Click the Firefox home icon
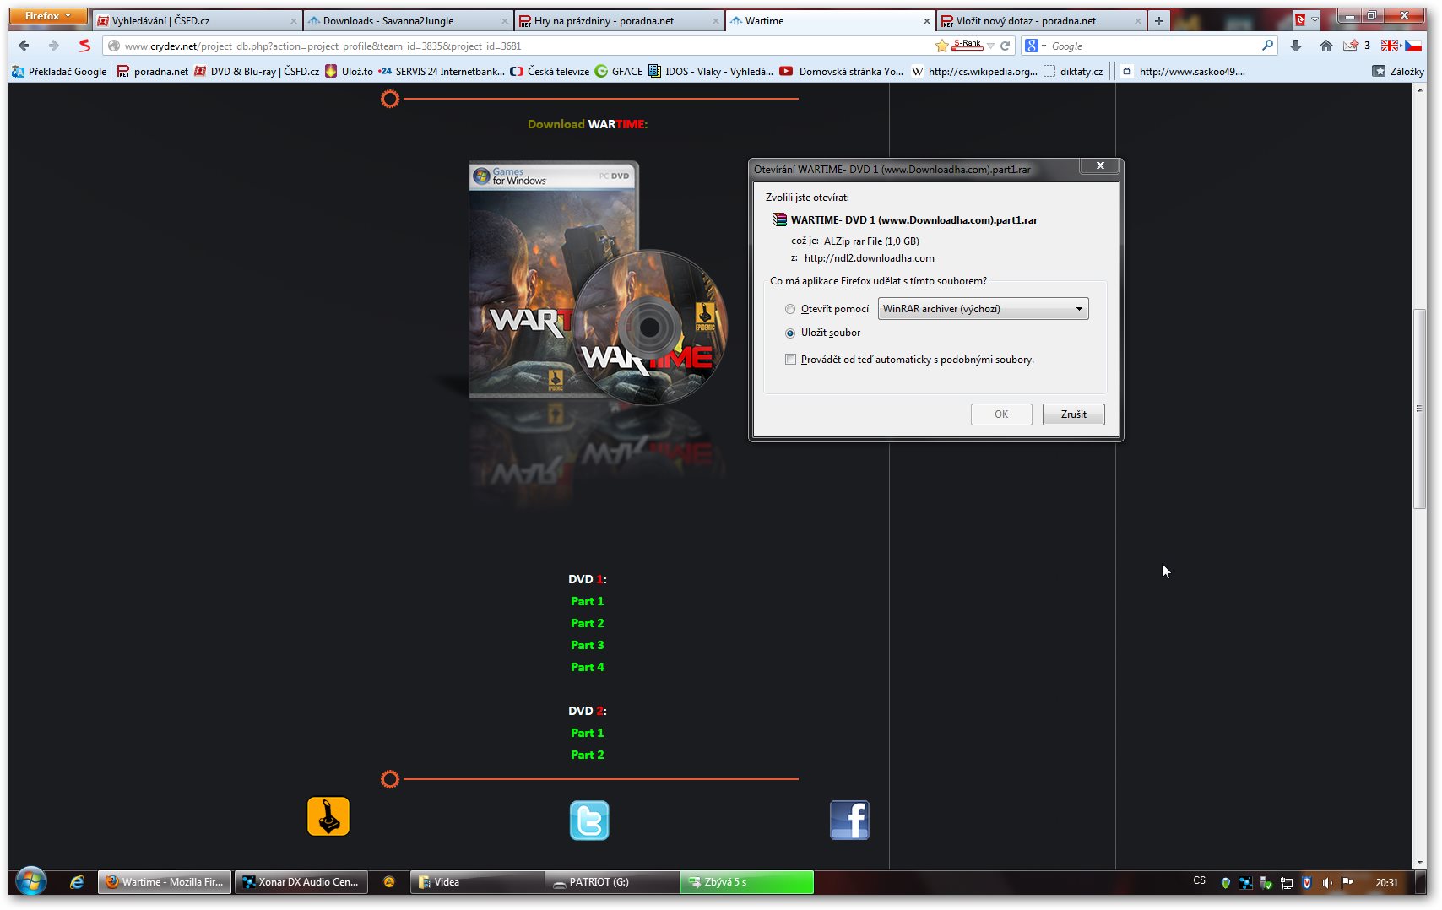1442x910 pixels. tap(1325, 46)
